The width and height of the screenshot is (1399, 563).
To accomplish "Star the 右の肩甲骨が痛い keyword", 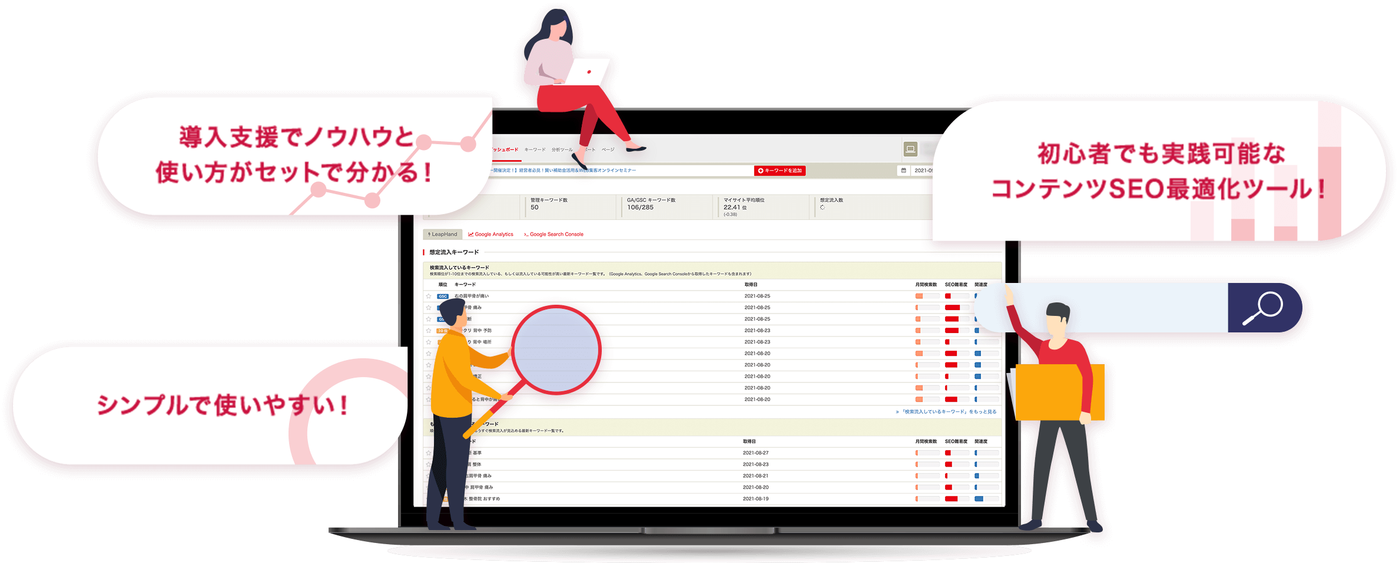I will click(x=429, y=297).
